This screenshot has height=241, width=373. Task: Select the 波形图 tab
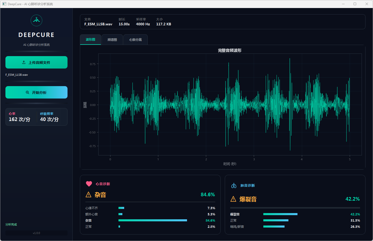pos(90,40)
